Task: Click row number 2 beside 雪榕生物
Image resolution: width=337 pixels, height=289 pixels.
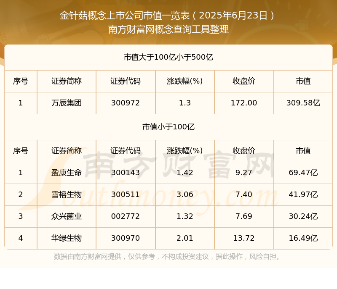Action: tap(21, 194)
